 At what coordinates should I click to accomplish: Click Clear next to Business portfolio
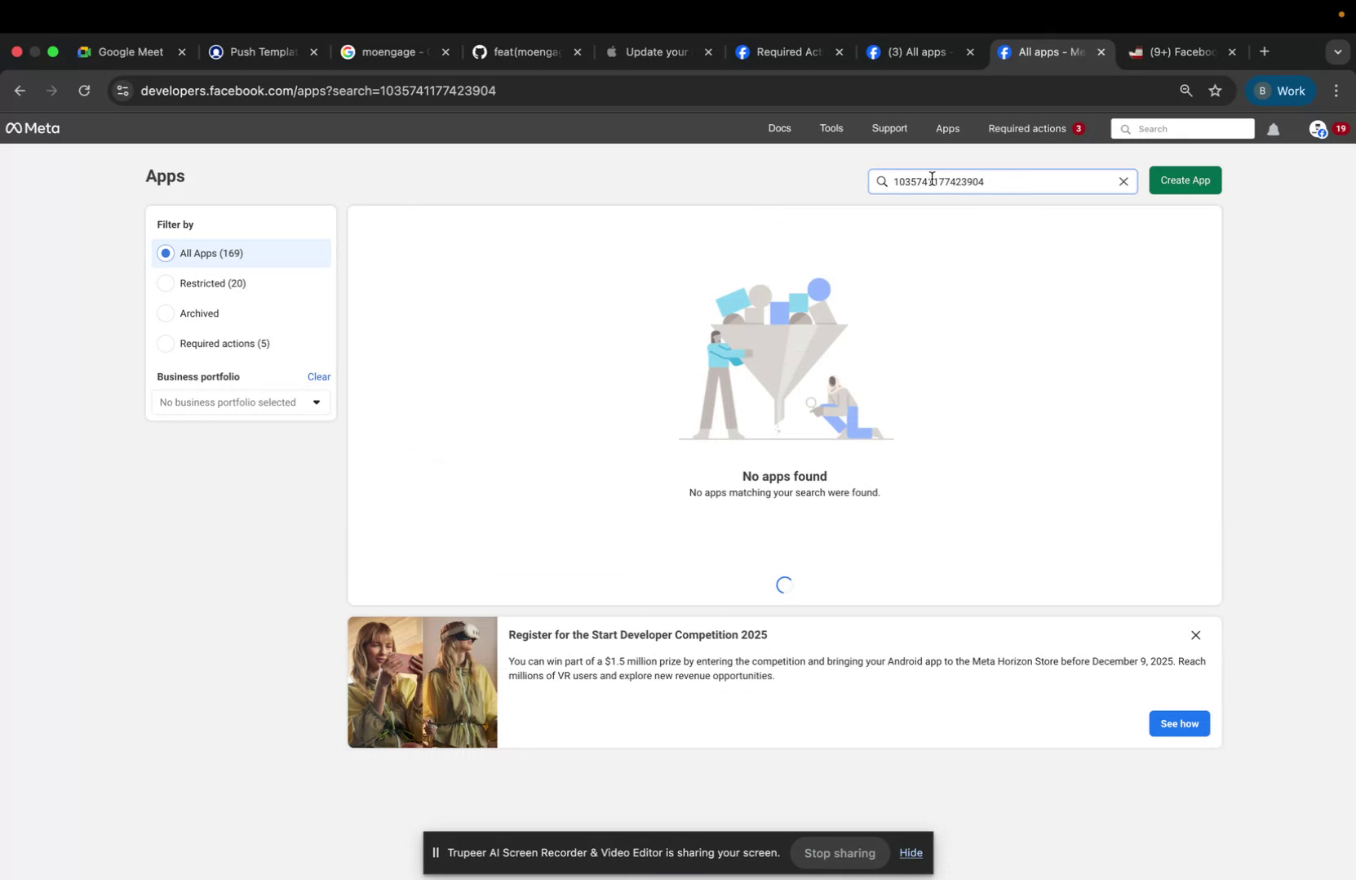pyautogui.click(x=318, y=376)
